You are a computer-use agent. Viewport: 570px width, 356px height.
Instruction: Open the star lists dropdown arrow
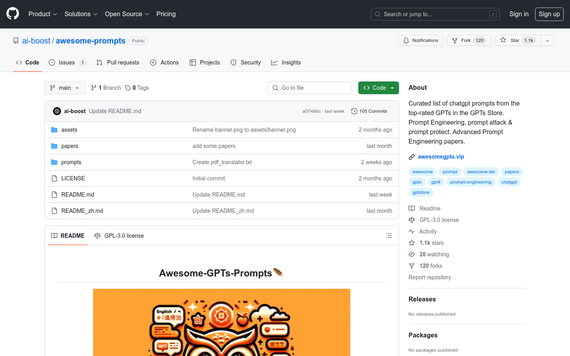pos(547,40)
